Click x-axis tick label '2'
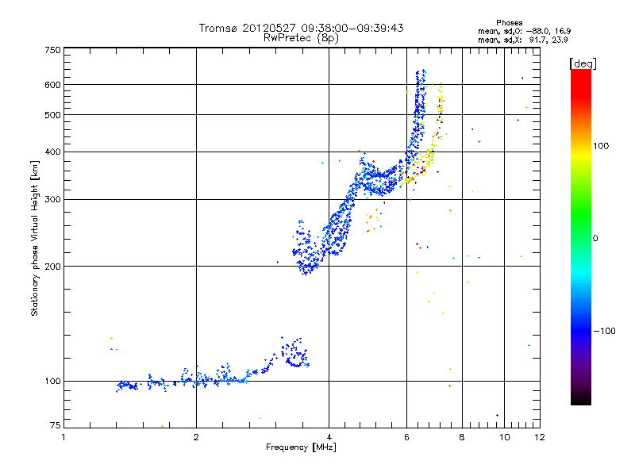This screenshot has height=476, width=635. pyautogui.click(x=196, y=437)
